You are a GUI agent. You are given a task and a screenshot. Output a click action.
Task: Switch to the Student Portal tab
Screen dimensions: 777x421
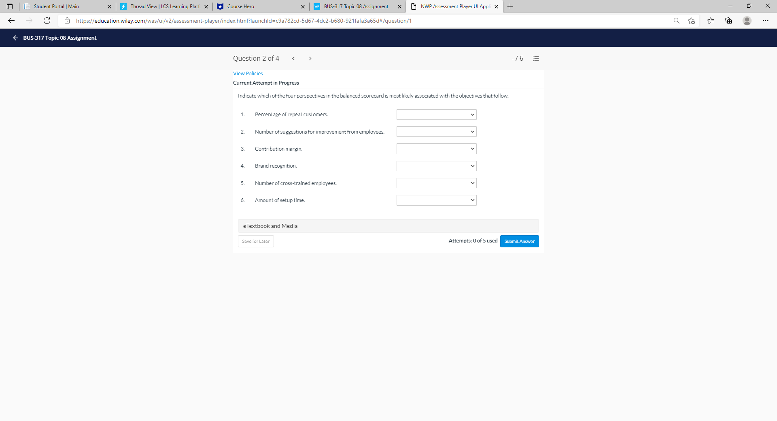tap(65, 6)
